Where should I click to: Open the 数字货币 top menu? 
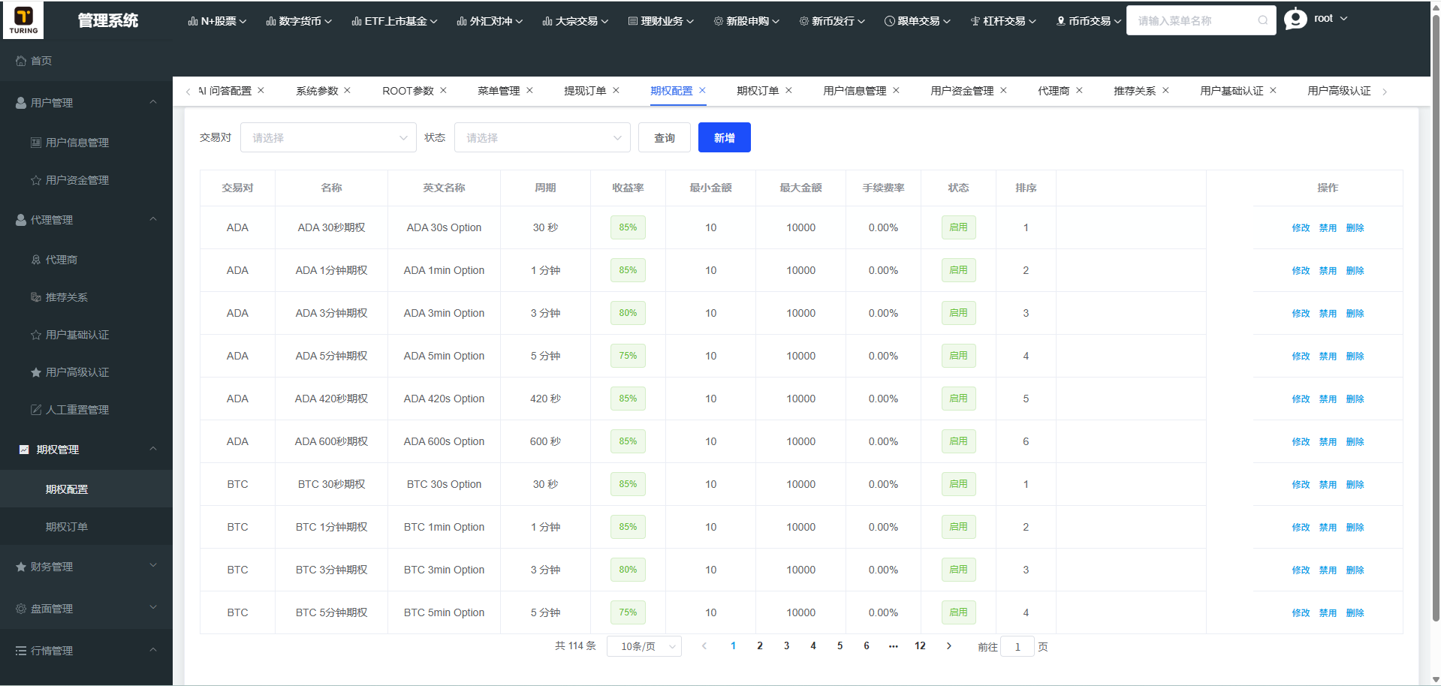coord(299,21)
